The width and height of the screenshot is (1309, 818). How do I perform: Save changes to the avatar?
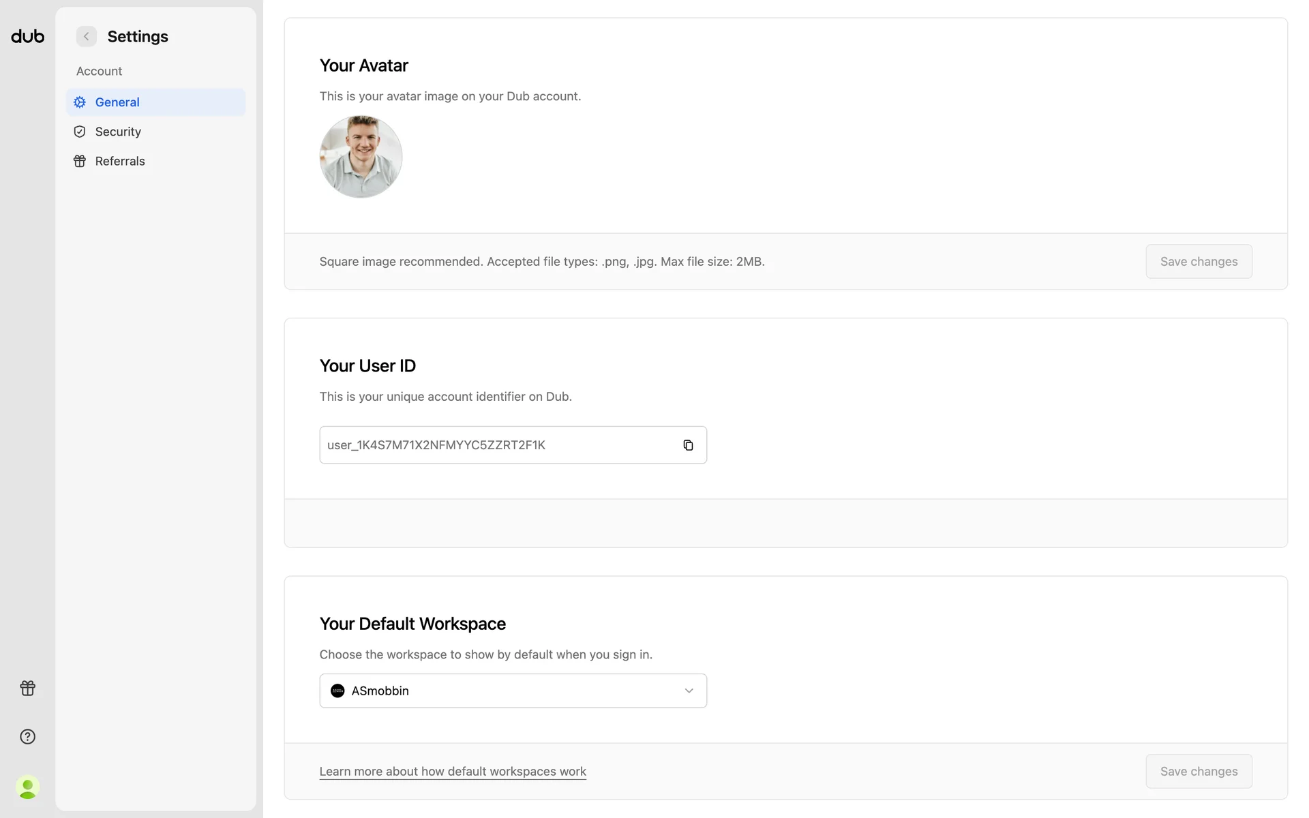(x=1199, y=261)
